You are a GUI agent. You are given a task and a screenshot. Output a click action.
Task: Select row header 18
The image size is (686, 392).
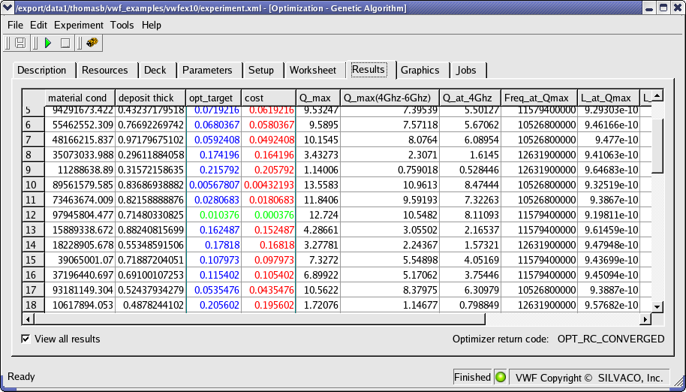(x=33, y=305)
